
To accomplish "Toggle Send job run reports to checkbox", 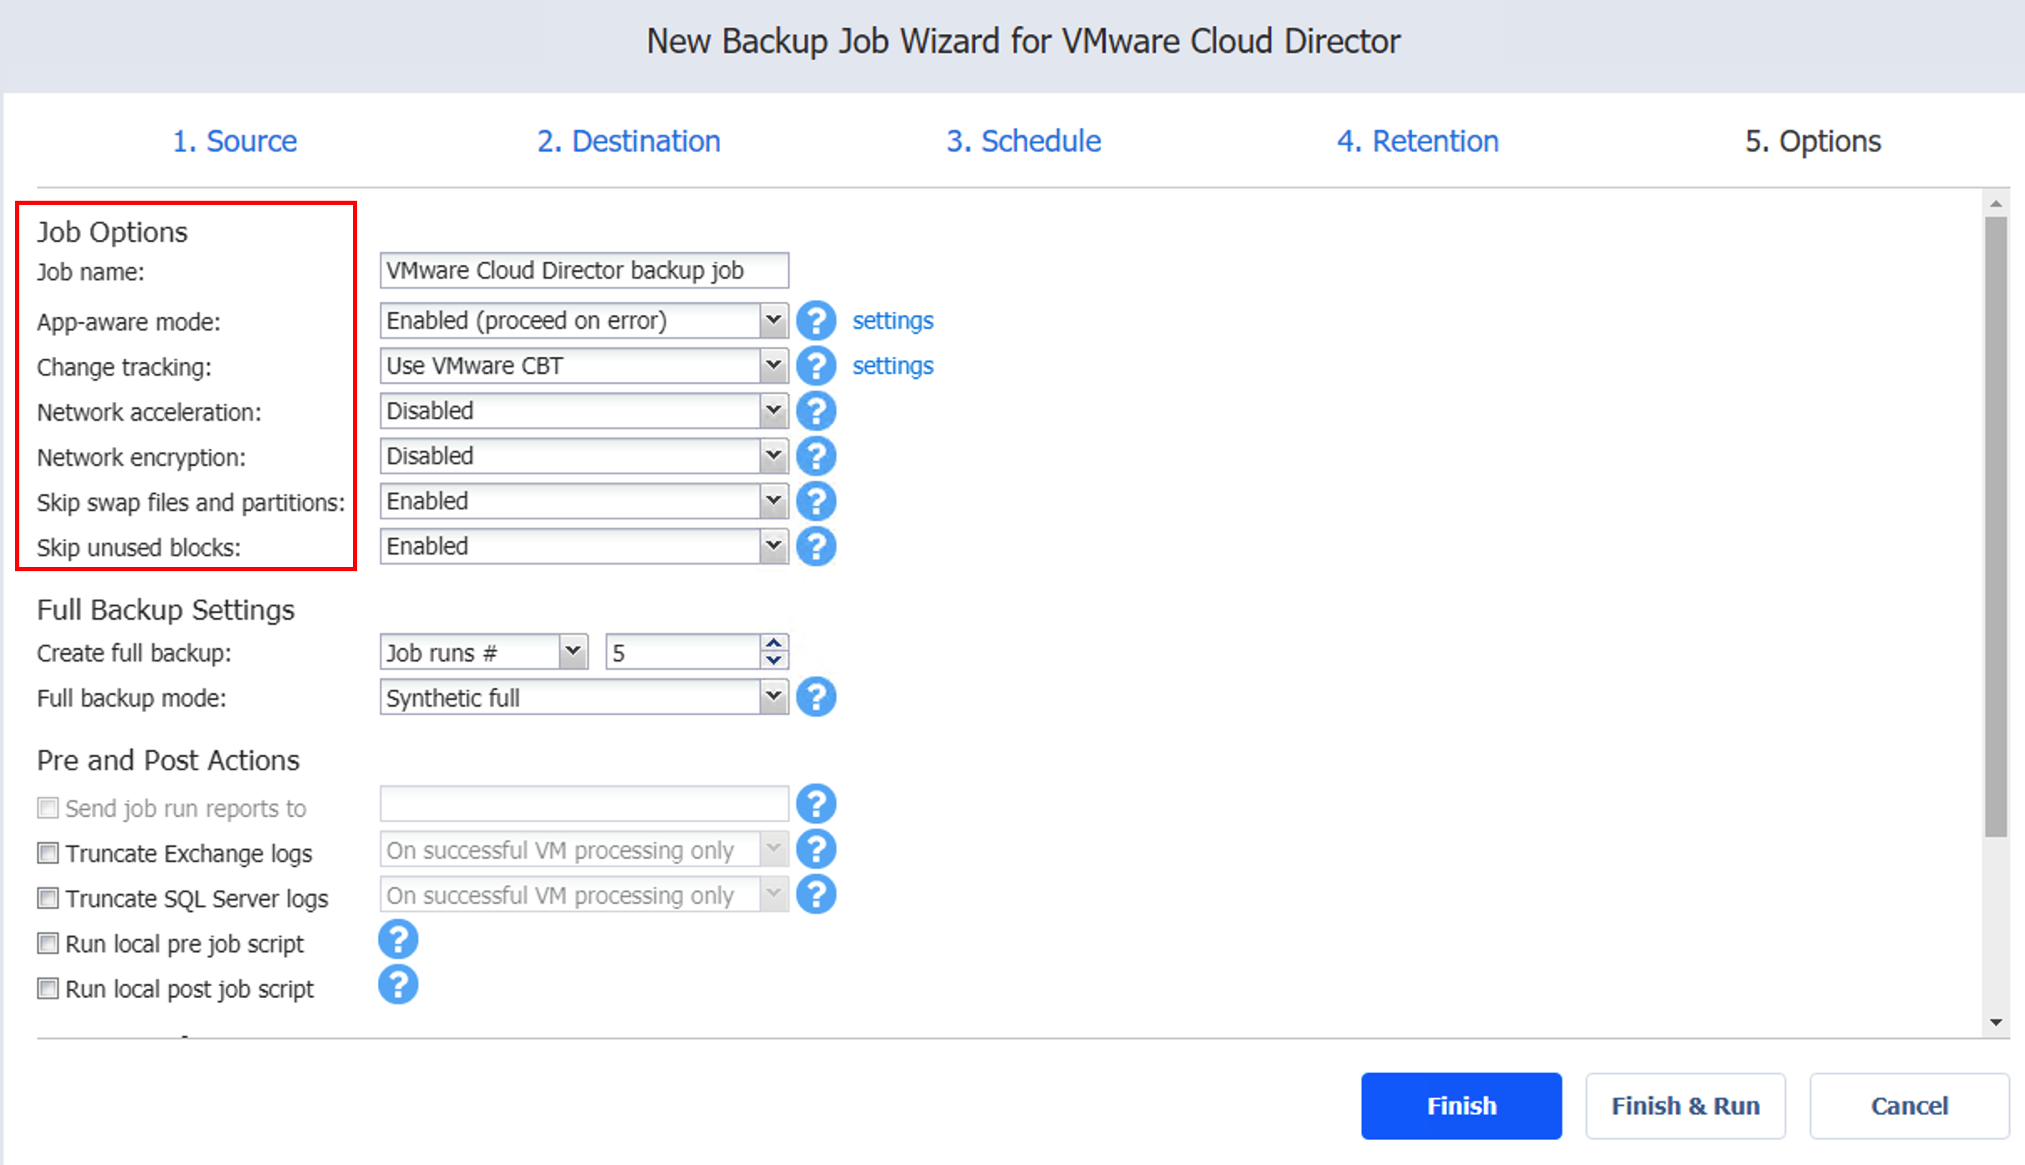I will 48,808.
